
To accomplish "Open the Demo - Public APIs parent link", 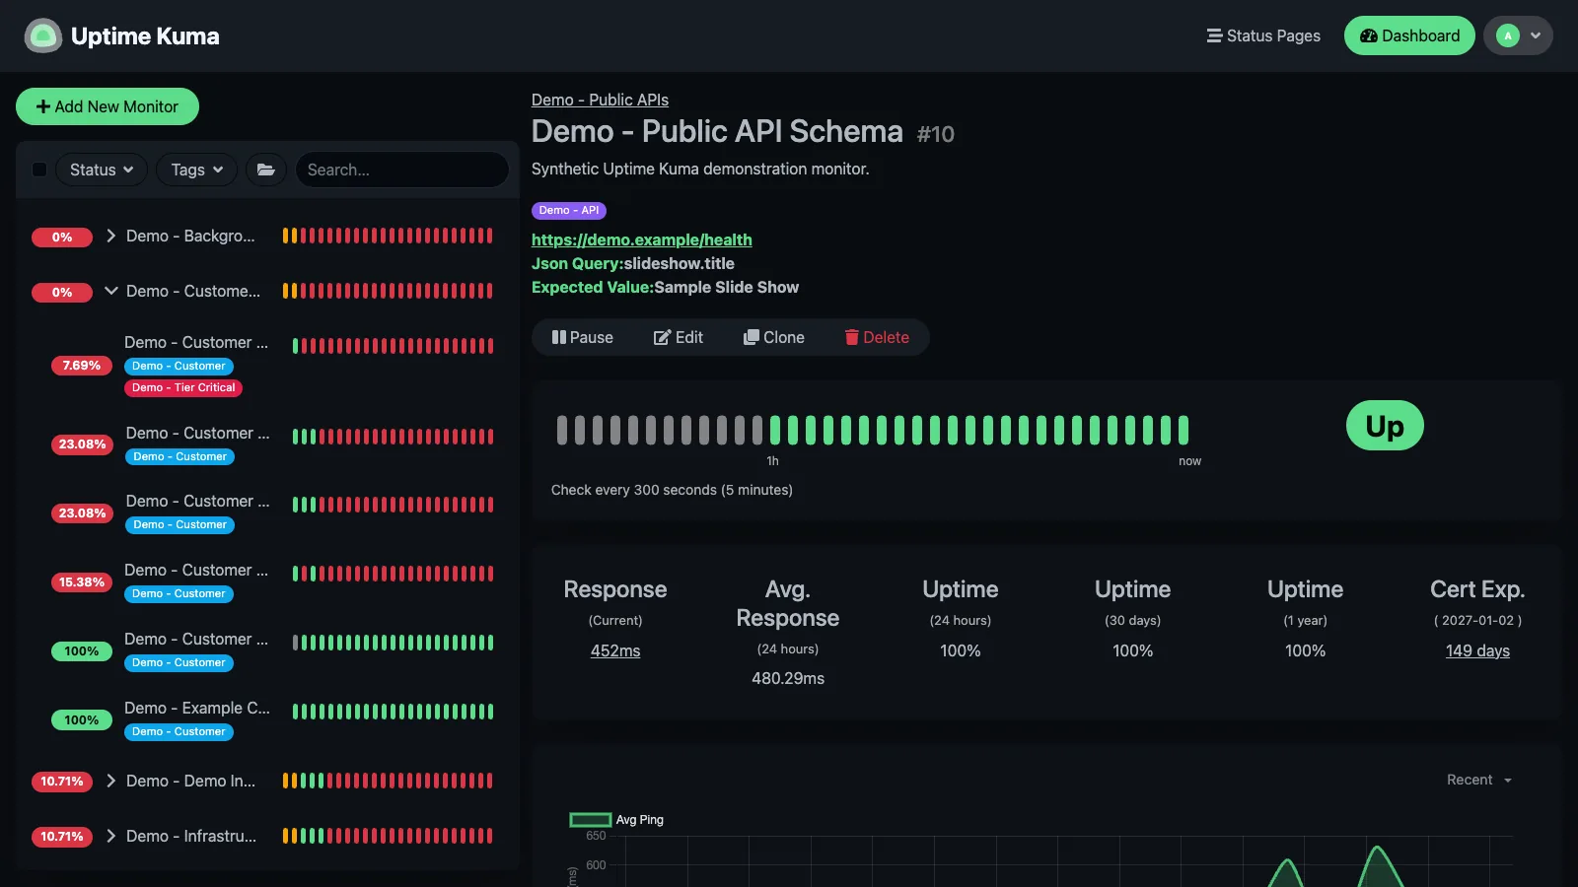I will 600,100.
